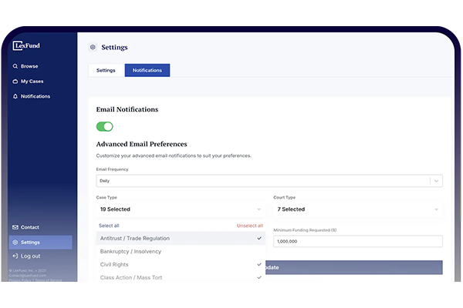Open Browse in the sidebar
463x308 pixels.
point(25,66)
